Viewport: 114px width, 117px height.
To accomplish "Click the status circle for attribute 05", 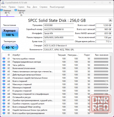I will coord(4,62).
